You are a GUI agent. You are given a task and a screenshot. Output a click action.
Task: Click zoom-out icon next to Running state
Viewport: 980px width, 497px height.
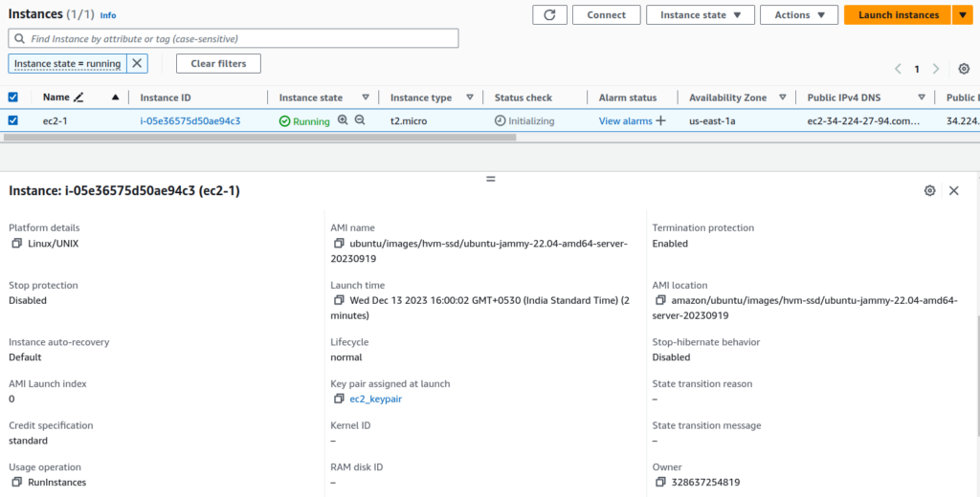coord(360,120)
